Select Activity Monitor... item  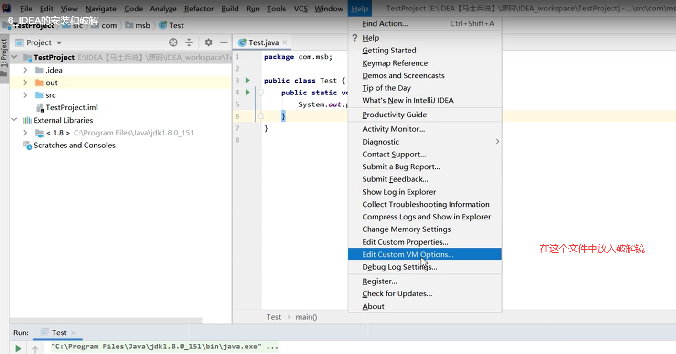[x=425, y=129]
